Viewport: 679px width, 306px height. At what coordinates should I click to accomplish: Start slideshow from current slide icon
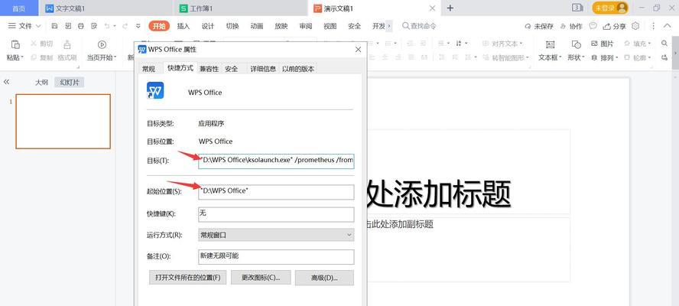point(102,44)
